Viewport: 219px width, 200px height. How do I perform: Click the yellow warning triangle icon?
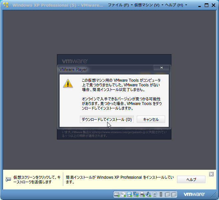click(x=68, y=84)
